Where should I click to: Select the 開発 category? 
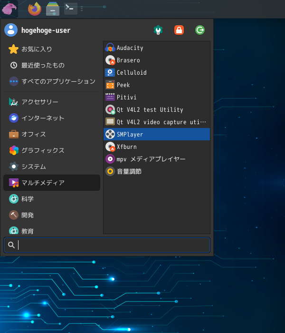[52, 215]
